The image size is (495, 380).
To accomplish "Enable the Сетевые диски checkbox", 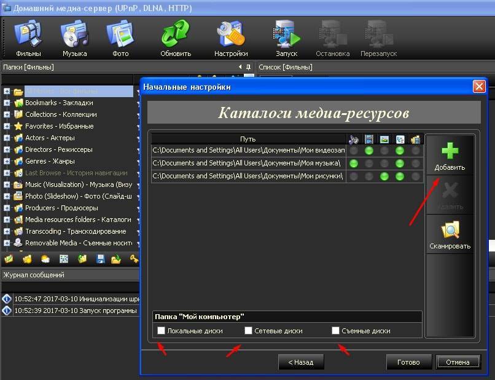I will (249, 331).
